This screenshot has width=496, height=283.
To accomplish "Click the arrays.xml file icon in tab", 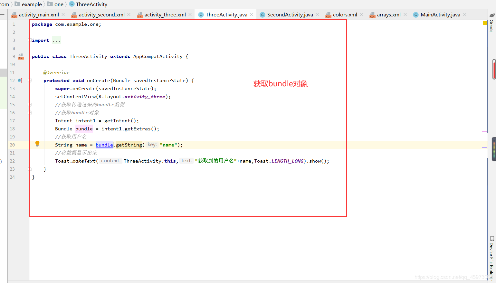I will point(372,15).
